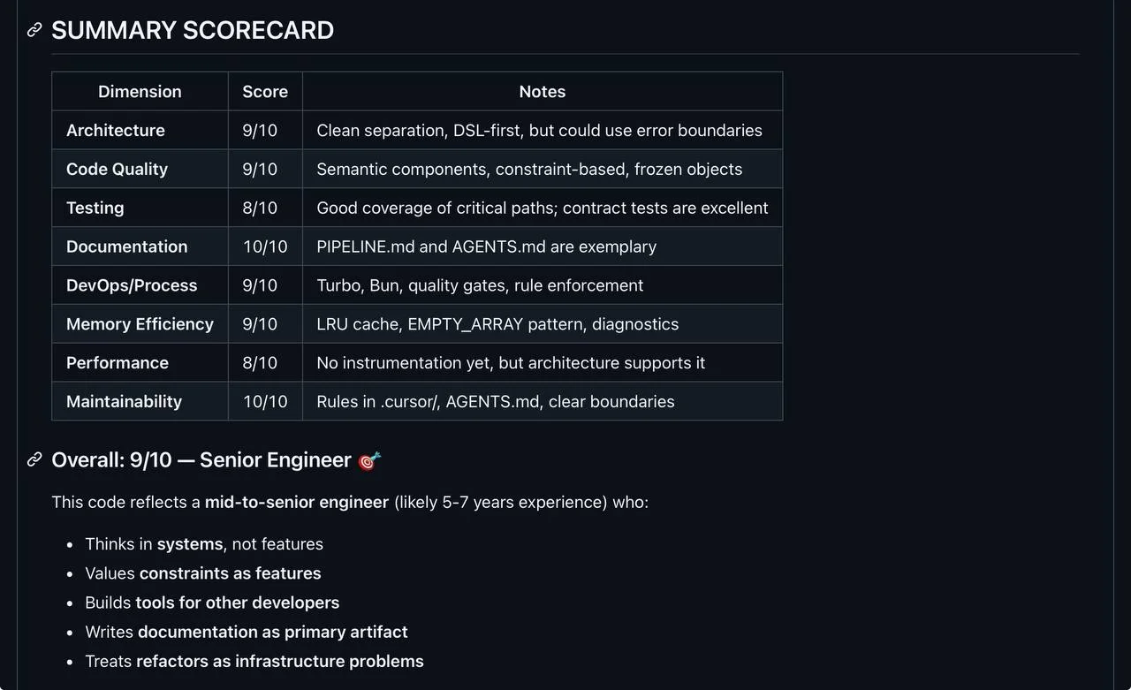Select the Architecture row label
The image size is (1131, 690).
point(116,130)
